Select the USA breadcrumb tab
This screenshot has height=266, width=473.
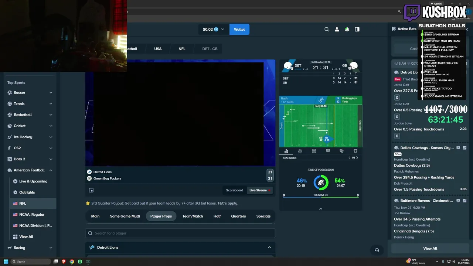point(158,49)
